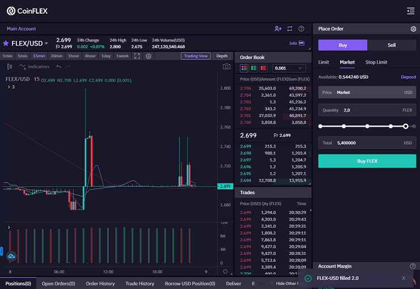This screenshot has height=289, width=420.
Task: Open the hamburger menu in header
Action: (x=410, y=11)
